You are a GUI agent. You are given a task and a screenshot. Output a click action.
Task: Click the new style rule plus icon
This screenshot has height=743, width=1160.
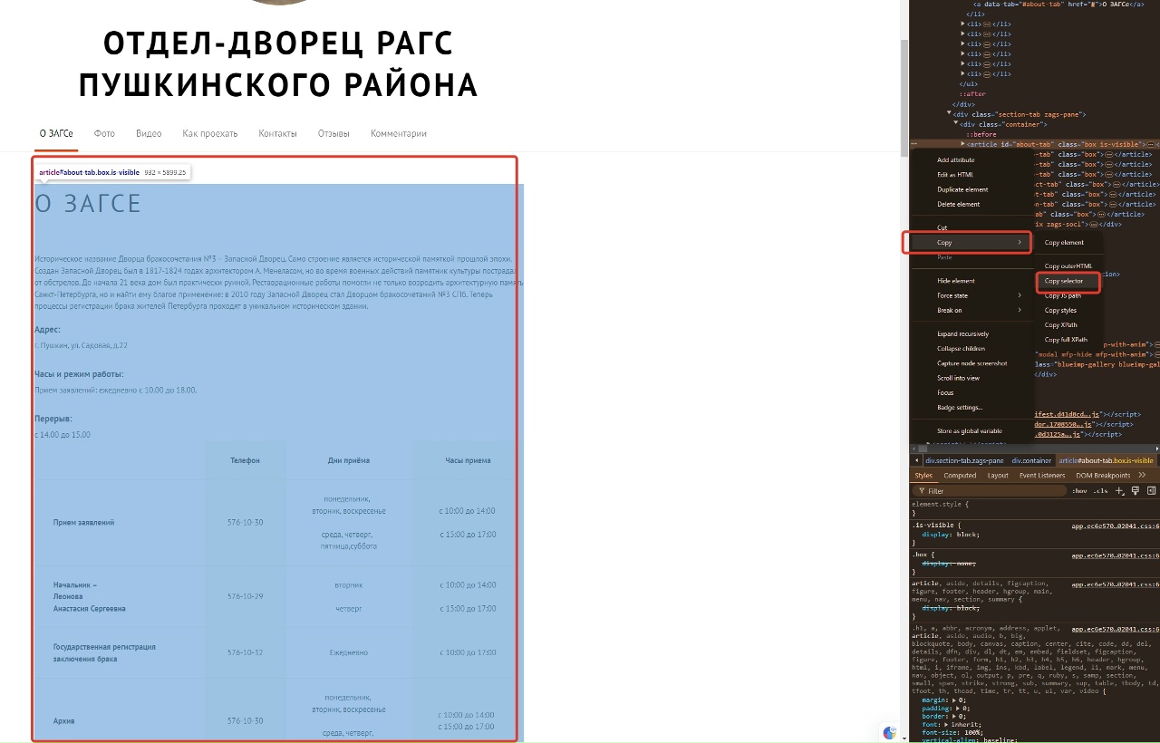click(1120, 491)
